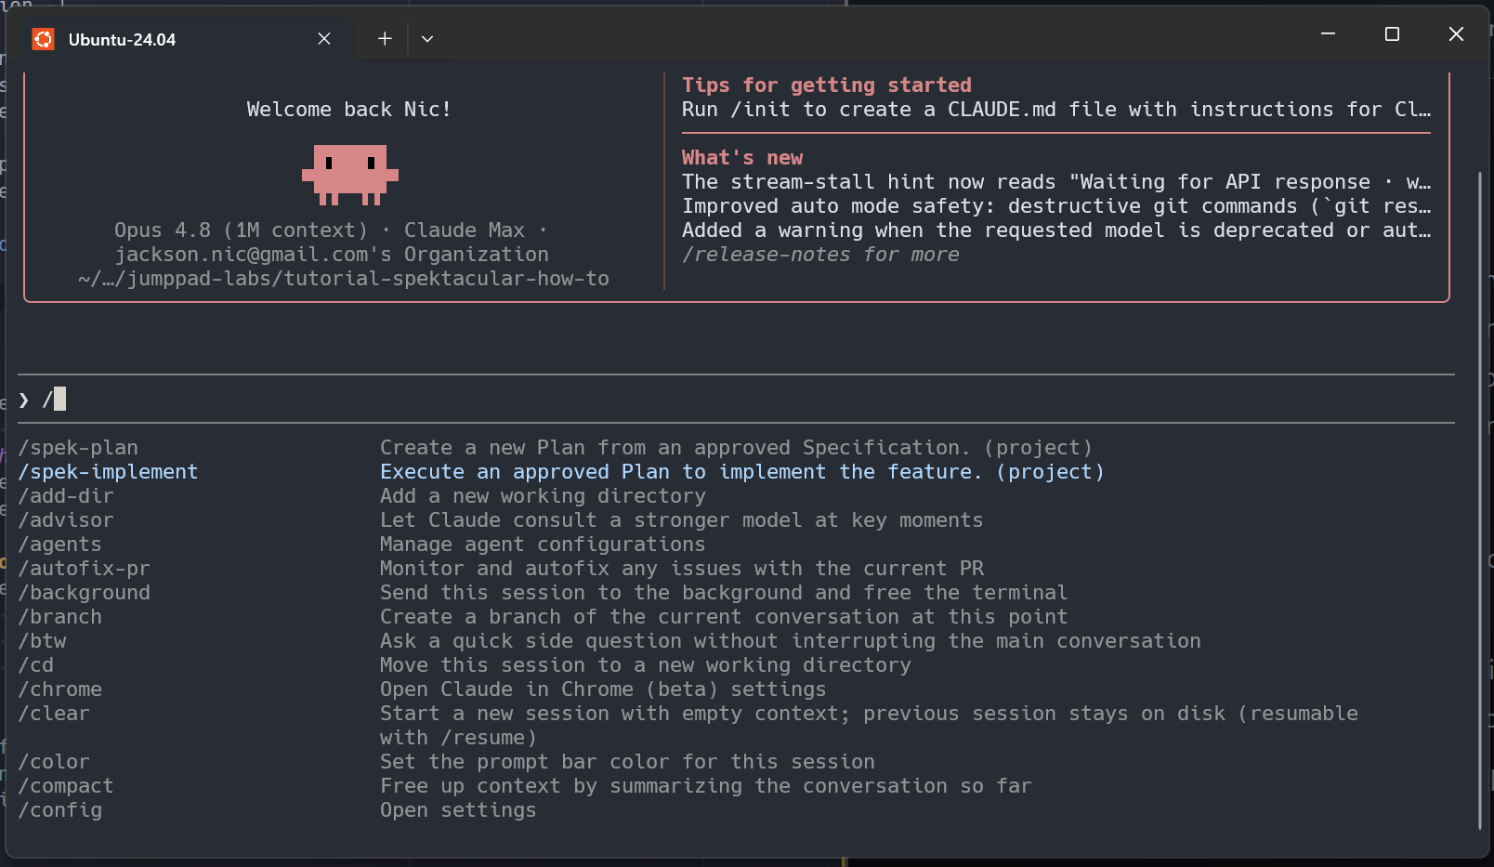This screenshot has width=1494, height=867.
Task: Click the tutorial-spektacular-how-to path text
Action: pyautogui.click(x=344, y=279)
